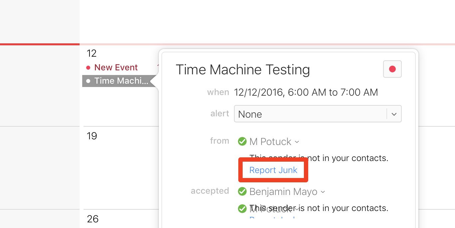
Task: Select day 19 in the calendar
Action: click(x=92, y=136)
